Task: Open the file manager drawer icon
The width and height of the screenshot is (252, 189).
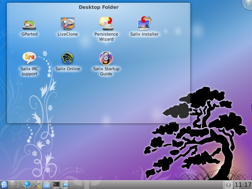Action: 46,185
